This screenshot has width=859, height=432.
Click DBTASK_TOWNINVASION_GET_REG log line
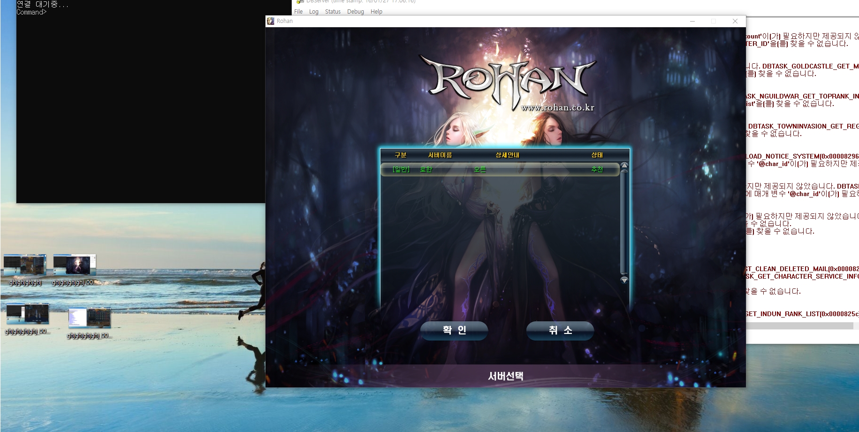(x=803, y=126)
